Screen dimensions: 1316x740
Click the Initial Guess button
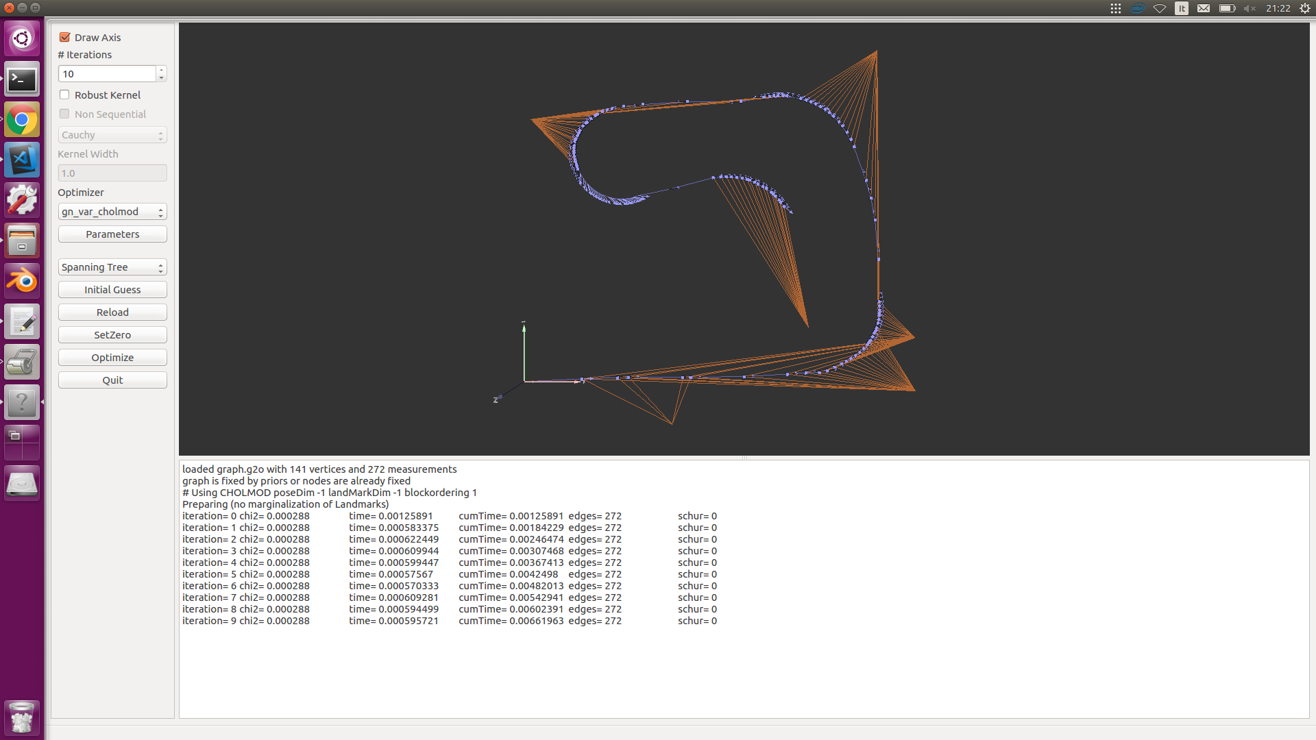112,289
